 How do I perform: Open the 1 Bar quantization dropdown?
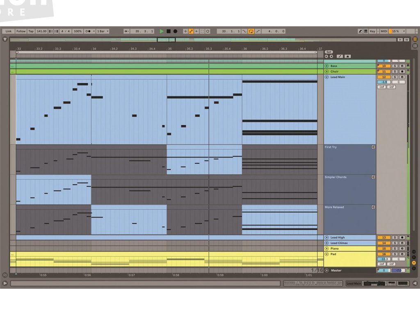click(103, 31)
